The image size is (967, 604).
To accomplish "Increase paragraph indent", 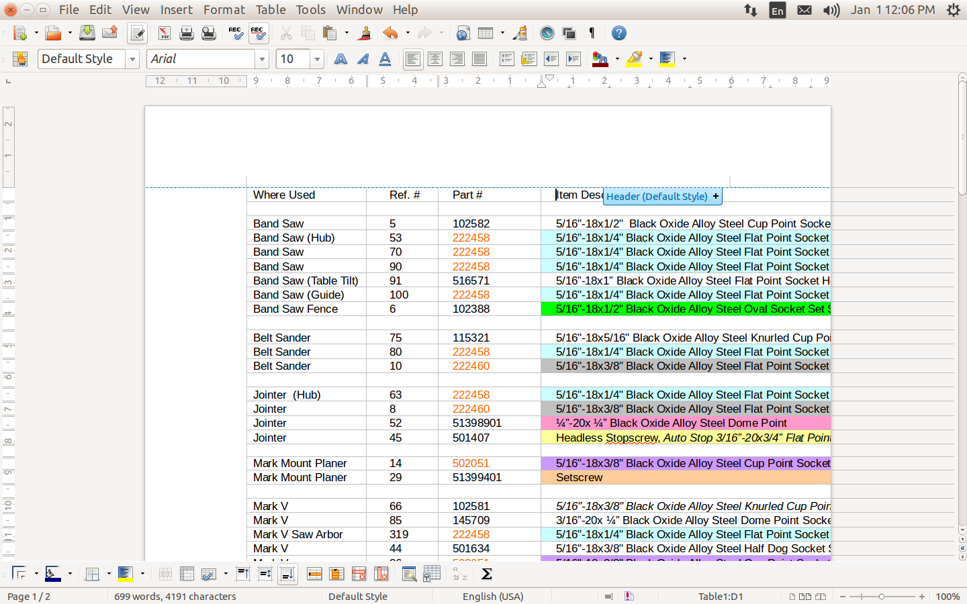I will coord(573,59).
